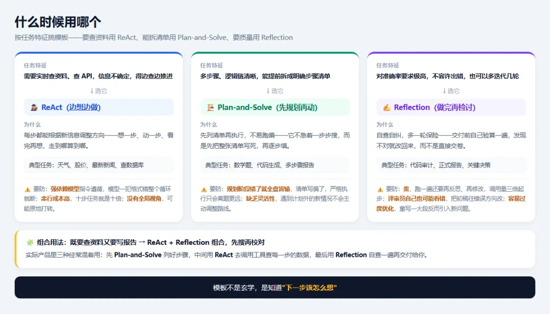Click the ↓选它 arrow above Plan-and-Solve
Viewport: 550px width, 314px height.
point(274,91)
